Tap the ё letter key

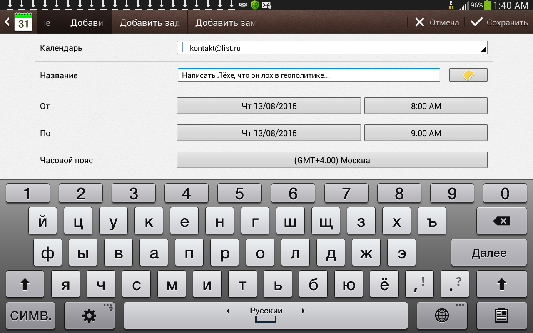coord(384,284)
